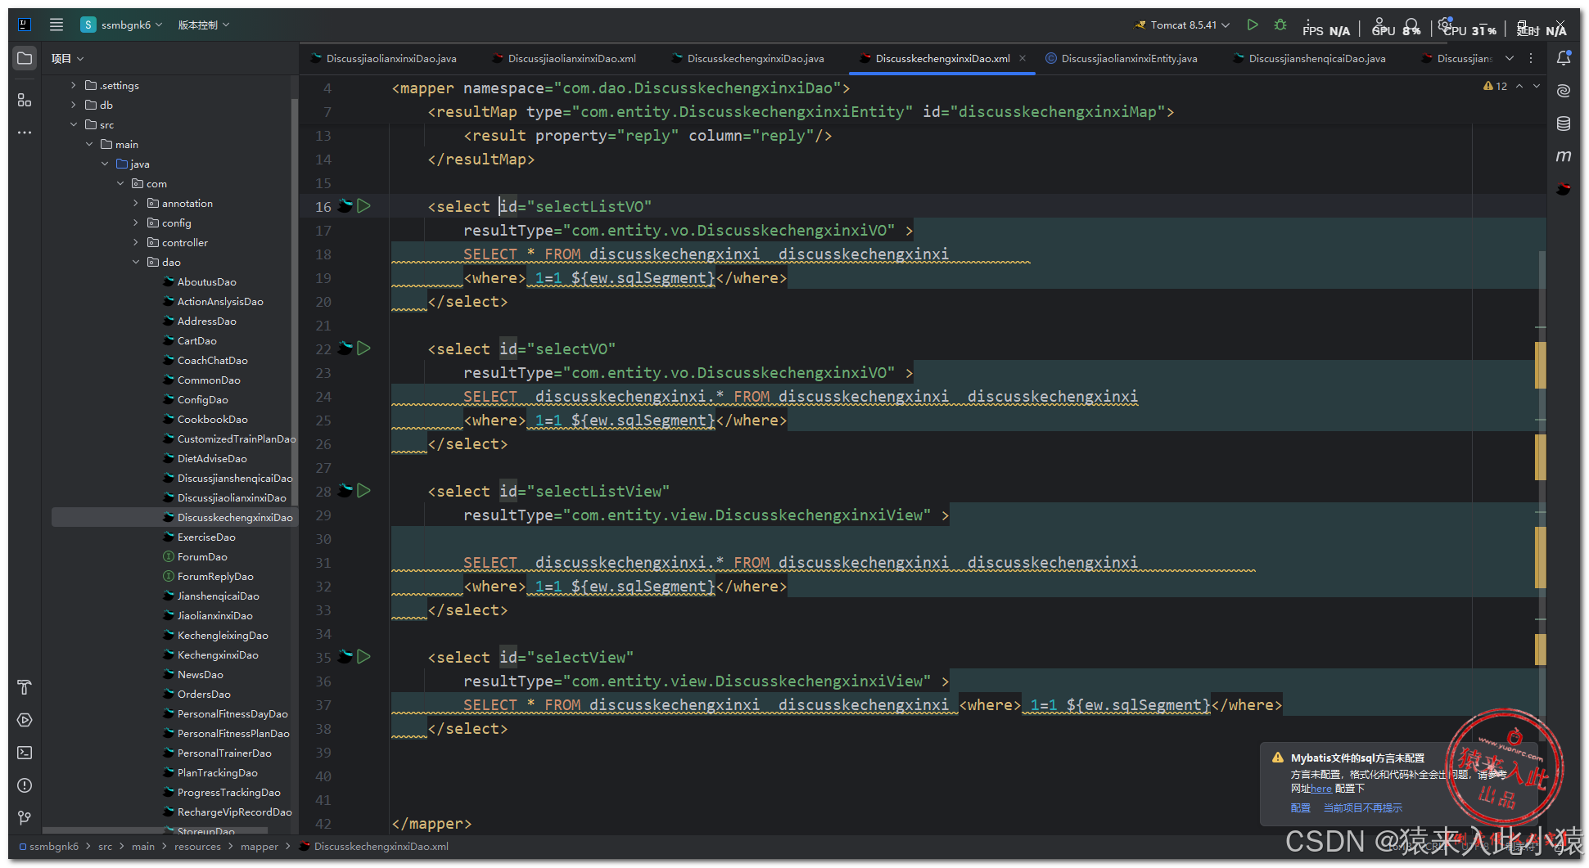
Task: Switch to DiscussjiaolianxinxiDao.java tab
Action: [383, 58]
